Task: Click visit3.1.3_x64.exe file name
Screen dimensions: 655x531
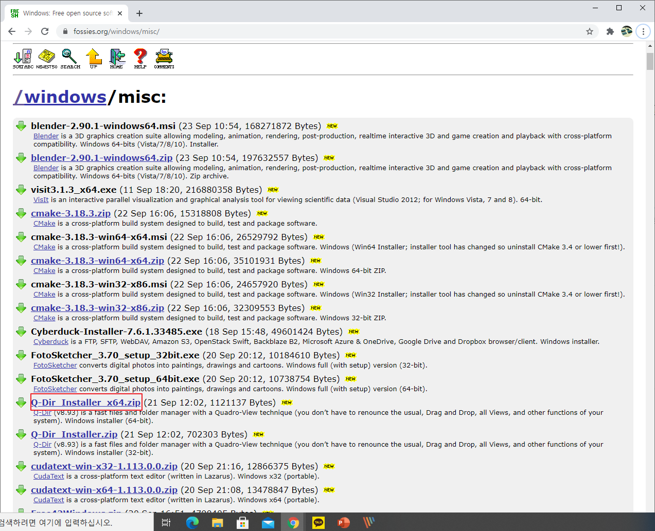Action: (x=74, y=190)
